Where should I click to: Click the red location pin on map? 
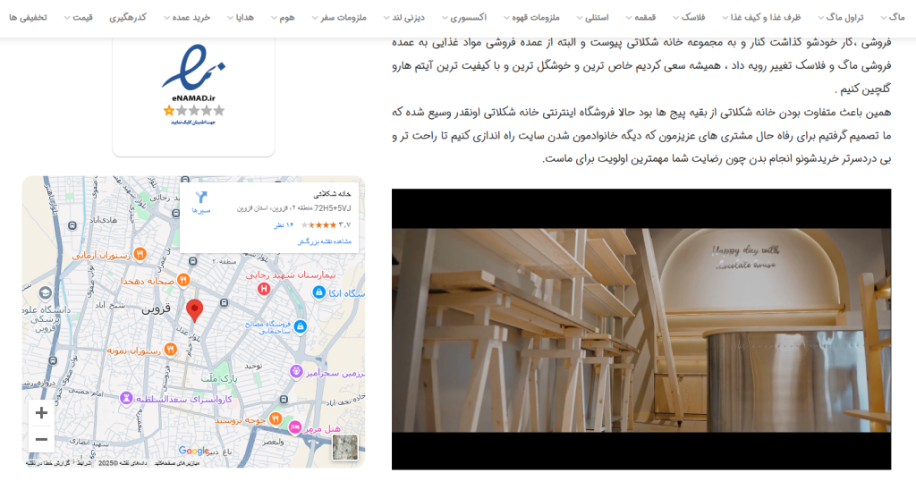[x=194, y=310]
